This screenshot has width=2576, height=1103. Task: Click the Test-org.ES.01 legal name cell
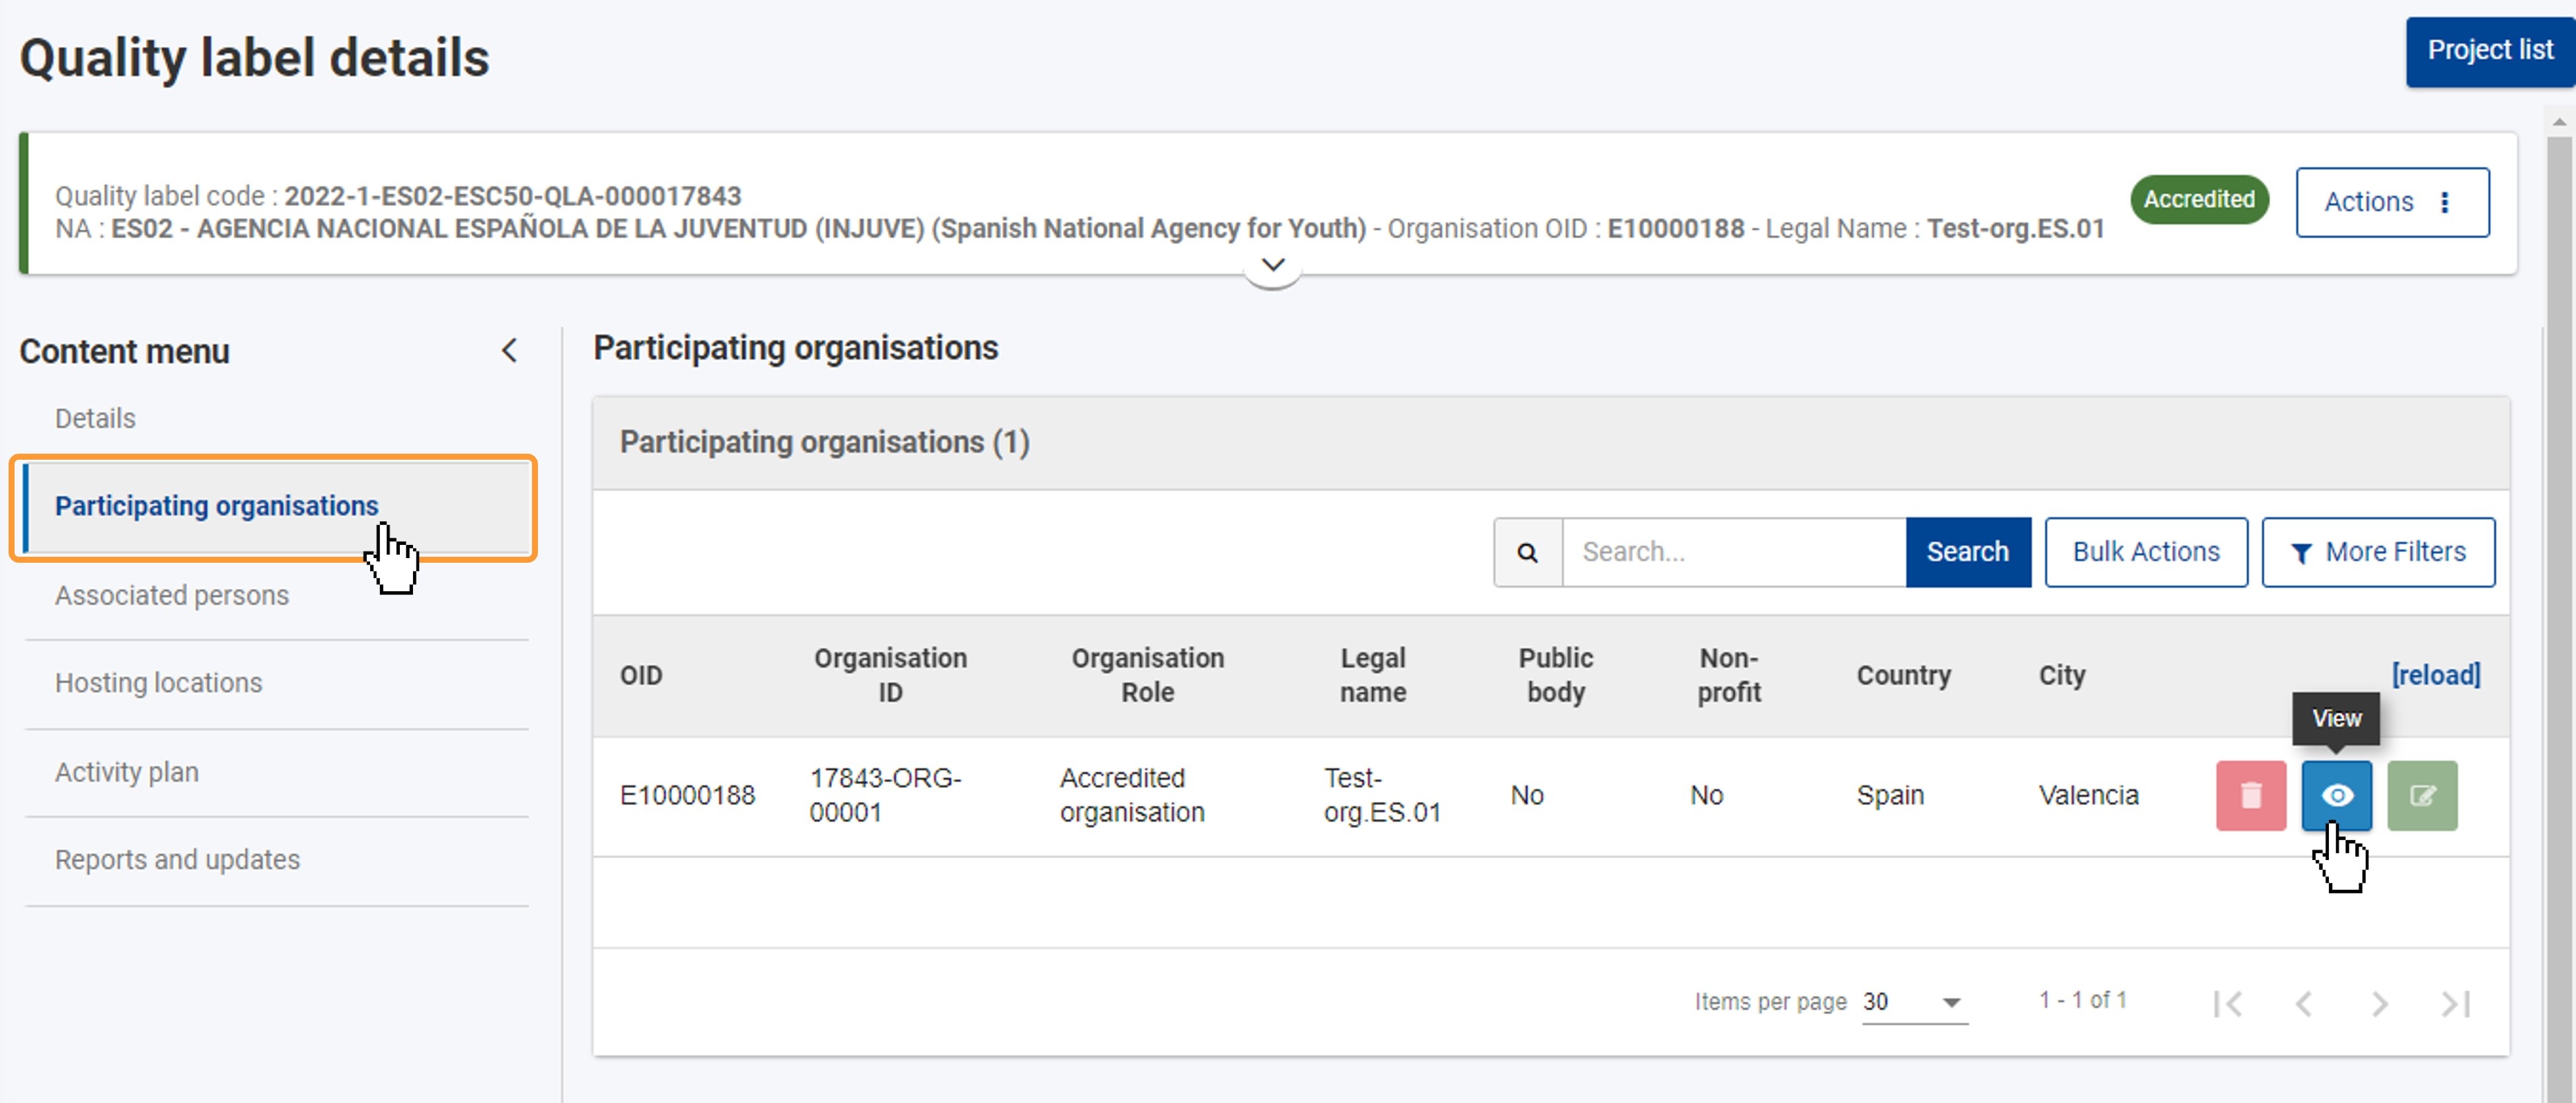pyautogui.click(x=1382, y=795)
